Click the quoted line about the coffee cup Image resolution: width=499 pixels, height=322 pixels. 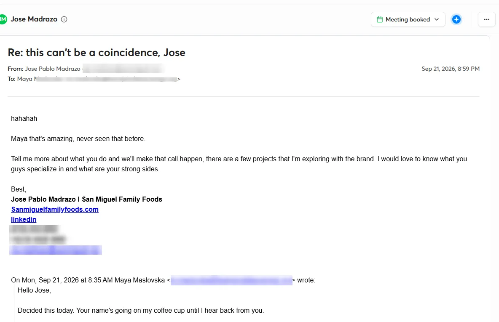pos(141,311)
